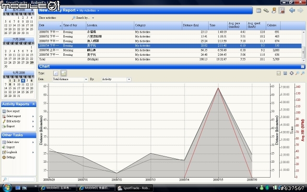
Task: Open the Data Total distance dropdown
Action: pos(86,79)
